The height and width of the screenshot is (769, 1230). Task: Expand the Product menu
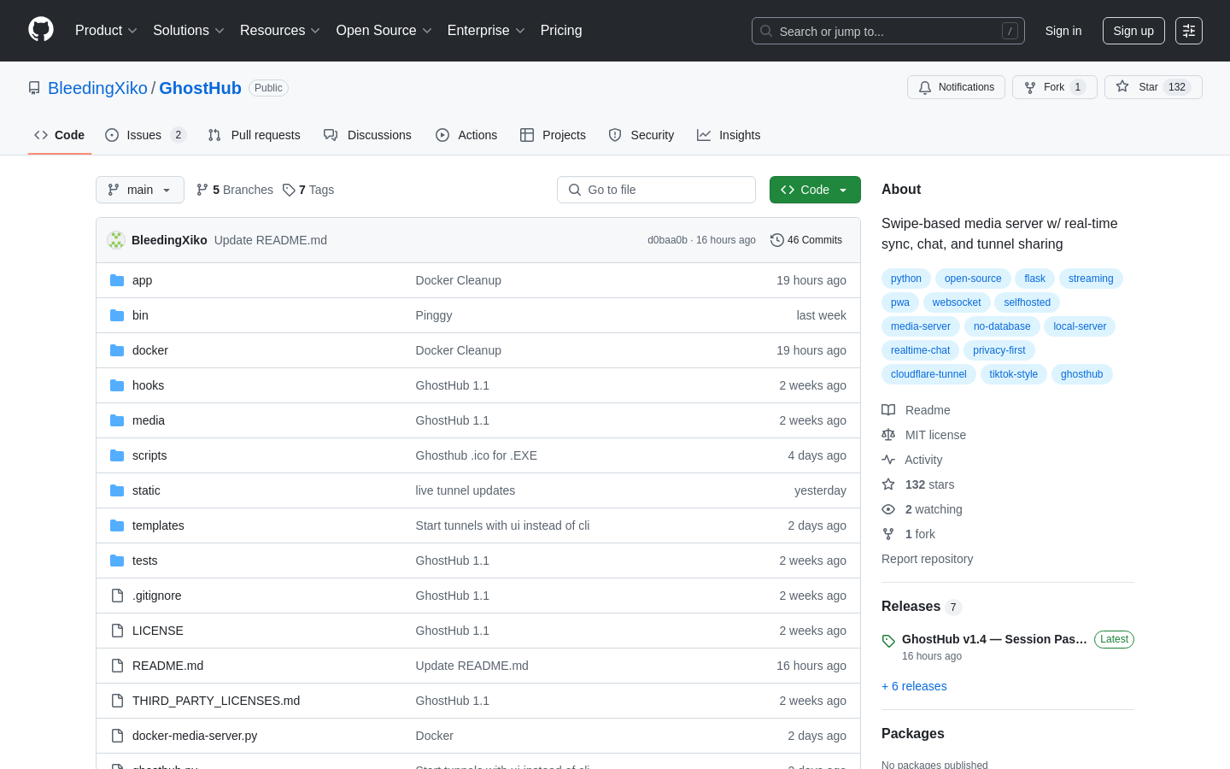click(106, 31)
